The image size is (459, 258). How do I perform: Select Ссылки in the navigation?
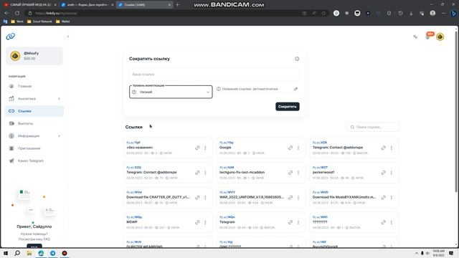pos(34,111)
